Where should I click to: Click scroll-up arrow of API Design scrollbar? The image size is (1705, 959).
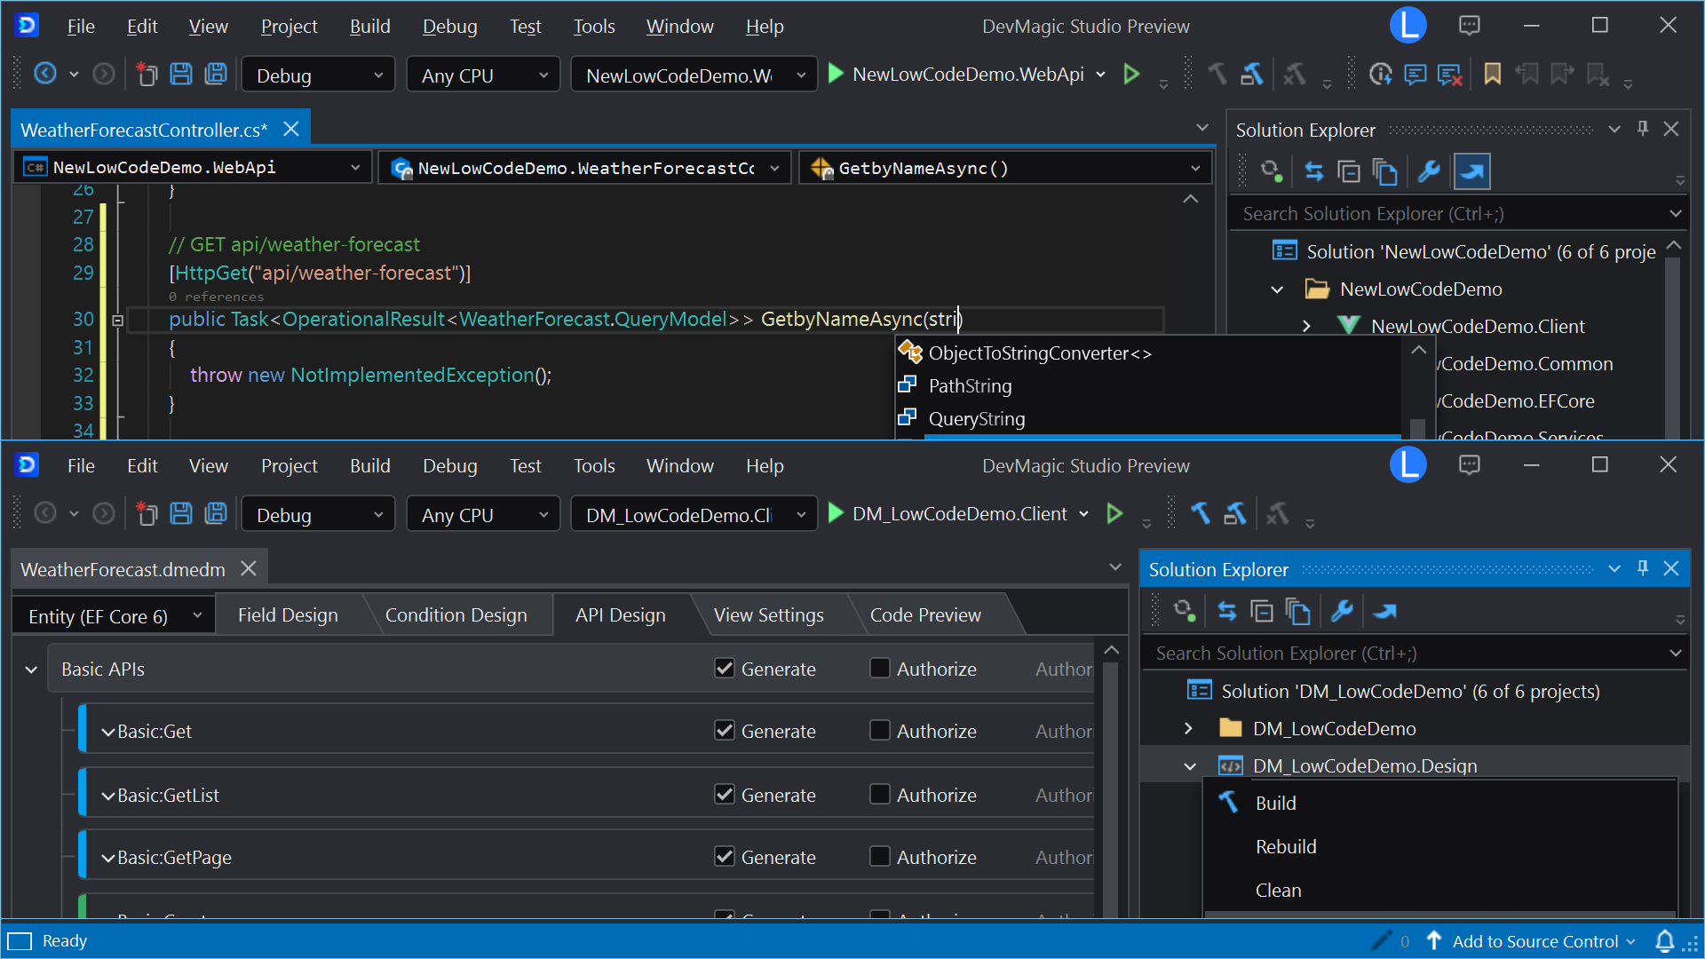coord(1111,651)
